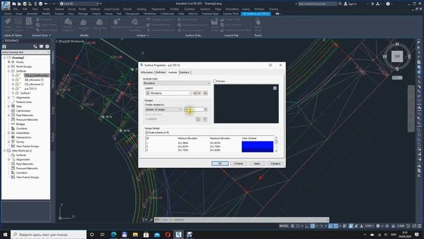424x239 pixels.
Task: Click the legend style pick icon beside edit
Action: [x=205, y=93]
